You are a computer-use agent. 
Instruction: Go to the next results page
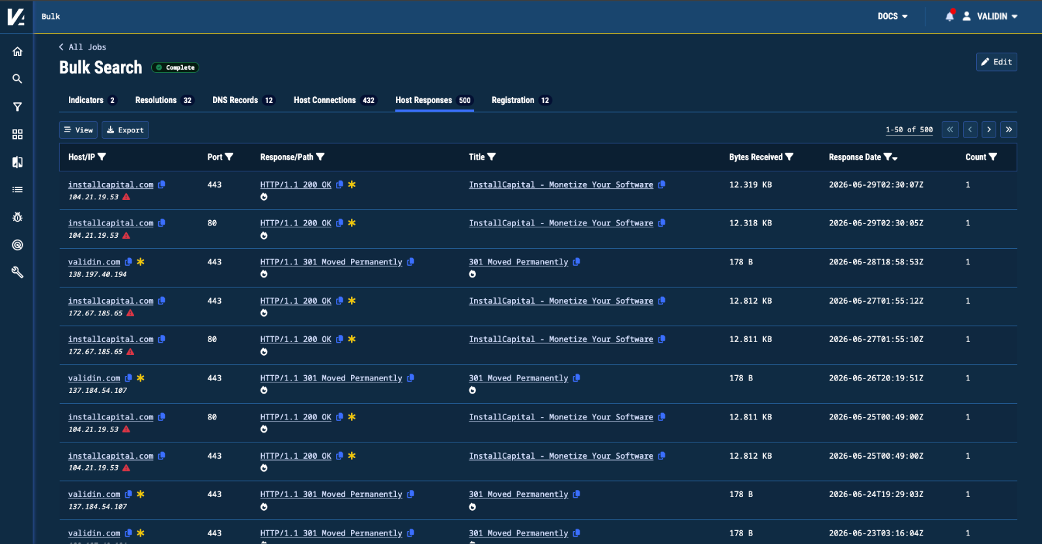click(x=989, y=130)
